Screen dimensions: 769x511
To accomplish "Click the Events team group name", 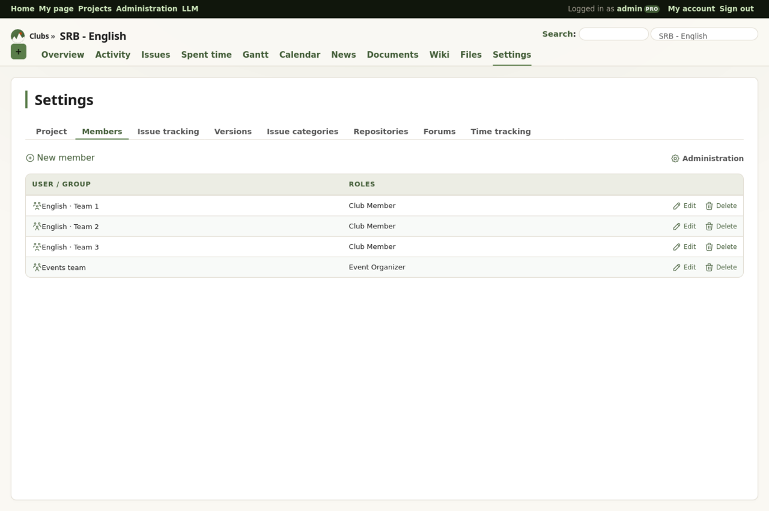I will click(64, 268).
